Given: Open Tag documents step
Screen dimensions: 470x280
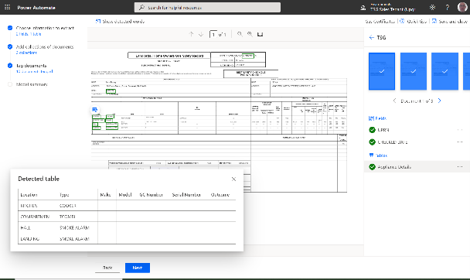Looking at the screenshot, I should [31, 66].
